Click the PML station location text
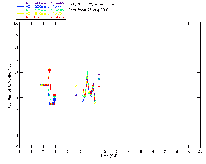The image size is (206, 164). [x=96, y=4]
